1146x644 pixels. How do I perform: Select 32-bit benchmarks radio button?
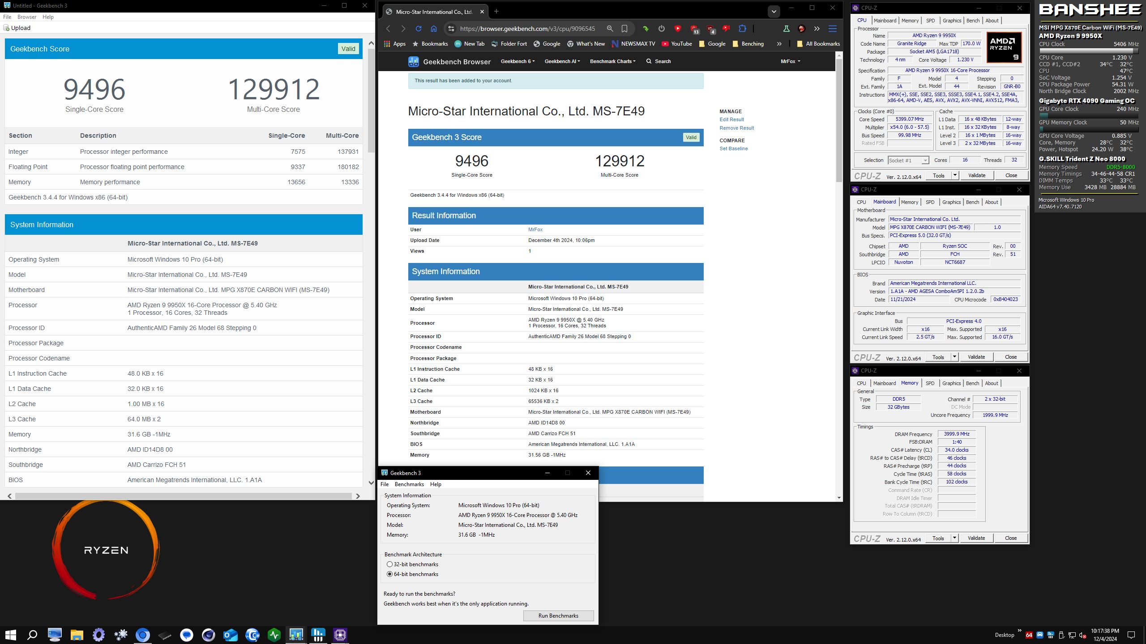[x=389, y=564]
